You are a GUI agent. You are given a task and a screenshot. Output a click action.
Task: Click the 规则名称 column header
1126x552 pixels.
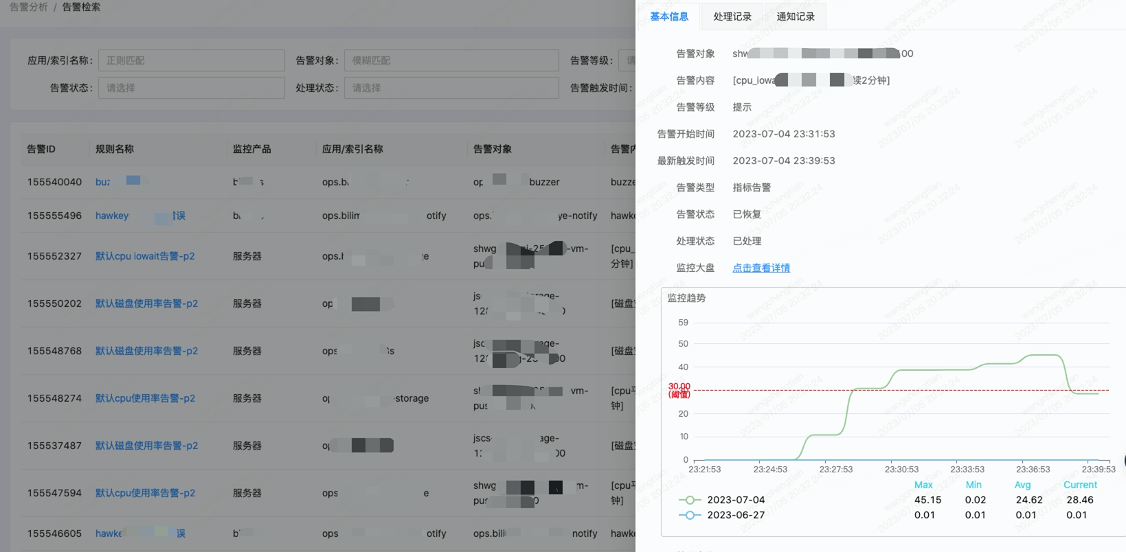114,149
